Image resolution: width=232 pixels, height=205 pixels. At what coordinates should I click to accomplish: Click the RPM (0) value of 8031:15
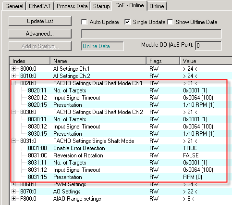pyautogui.click(x=193, y=177)
